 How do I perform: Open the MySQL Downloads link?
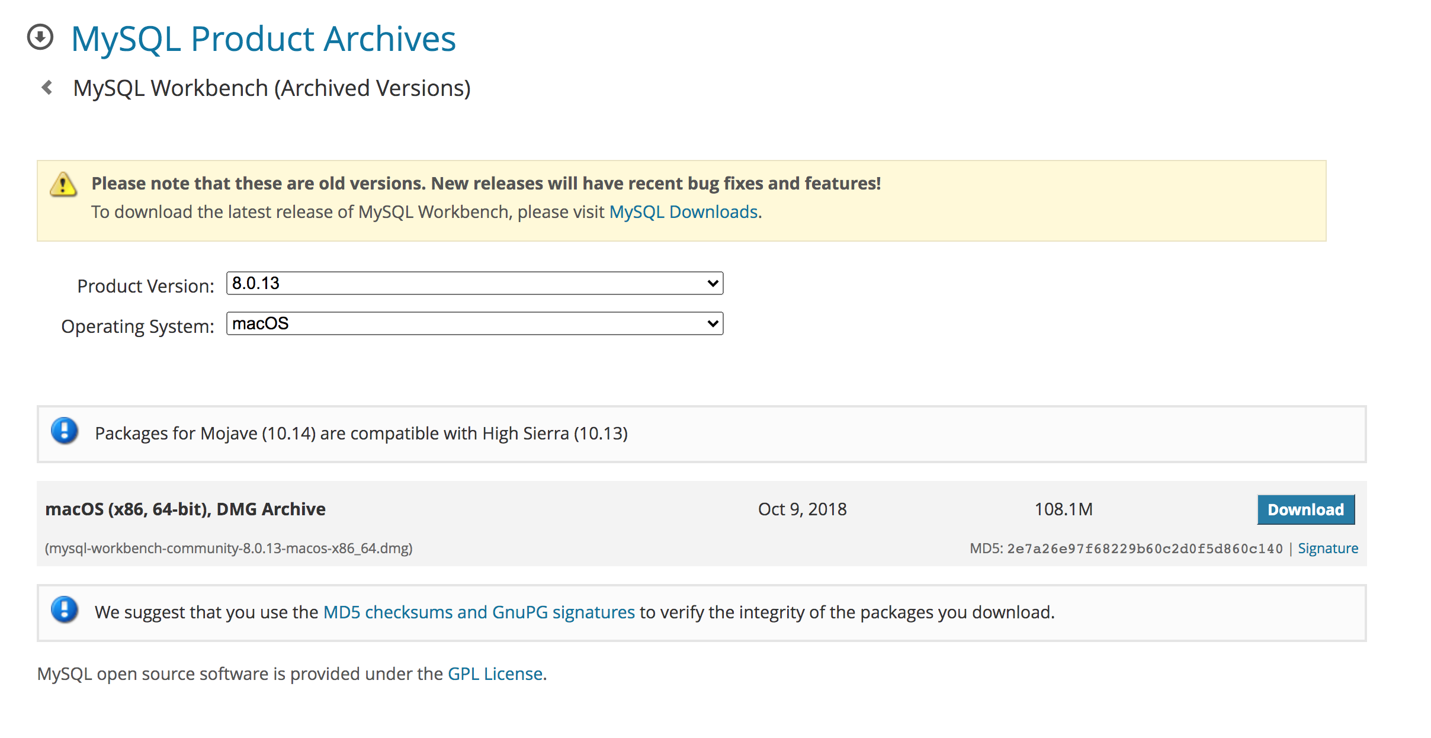coord(684,212)
